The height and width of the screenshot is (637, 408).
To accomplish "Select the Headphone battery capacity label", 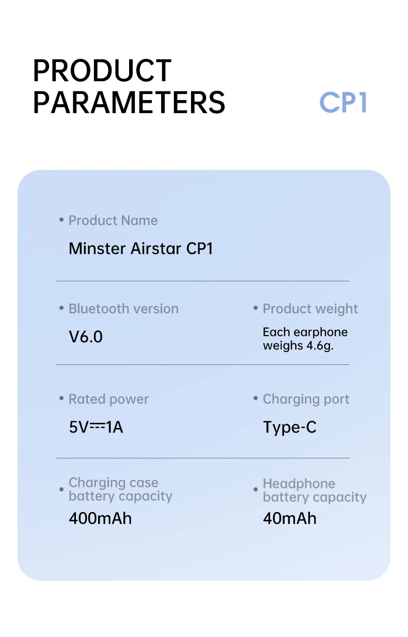I will pos(315,490).
